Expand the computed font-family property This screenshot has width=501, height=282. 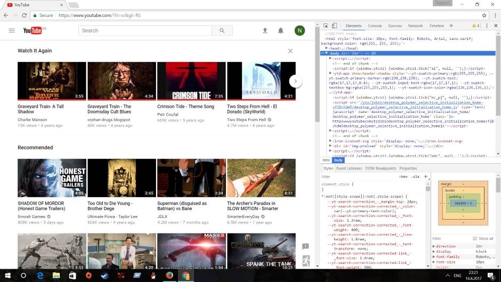[x=434, y=257]
